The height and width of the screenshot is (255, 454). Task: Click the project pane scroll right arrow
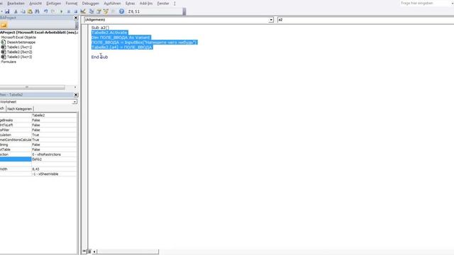tap(75, 87)
